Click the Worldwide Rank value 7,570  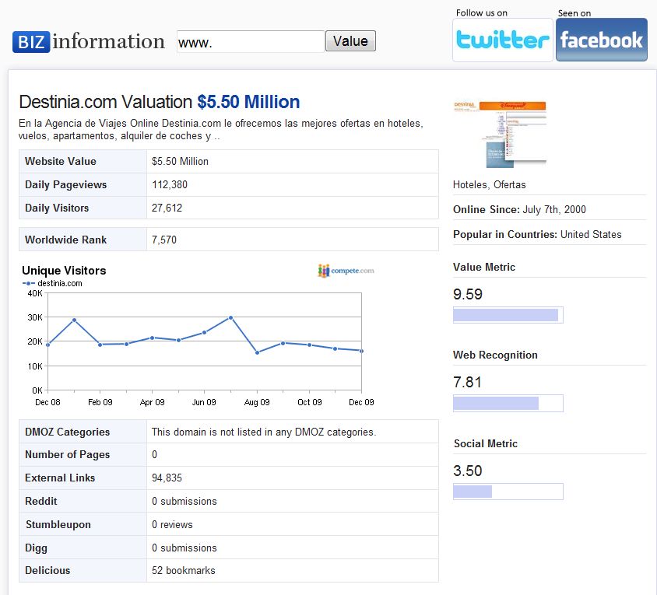tap(164, 240)
